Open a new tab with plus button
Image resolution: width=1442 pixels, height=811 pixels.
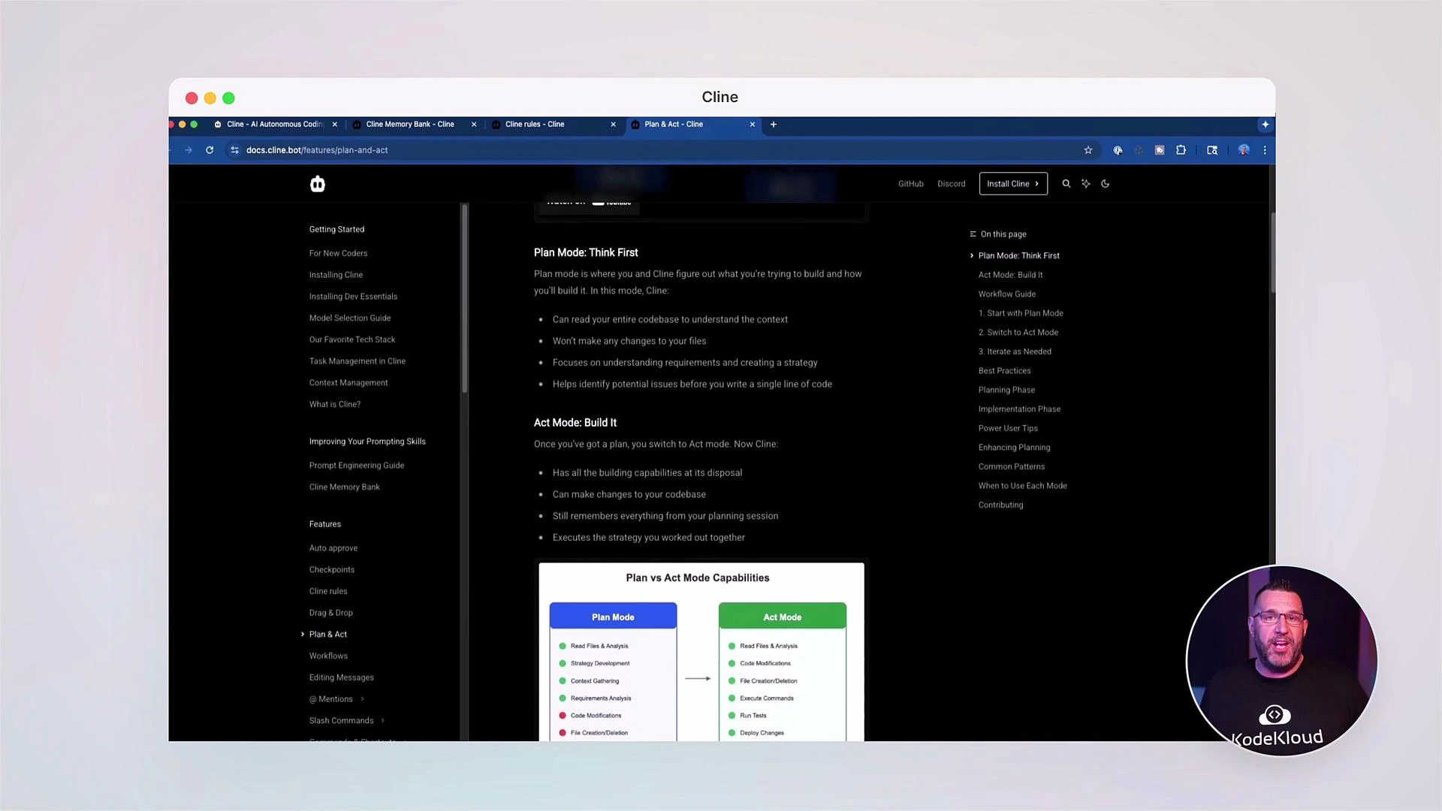[774, 125]
